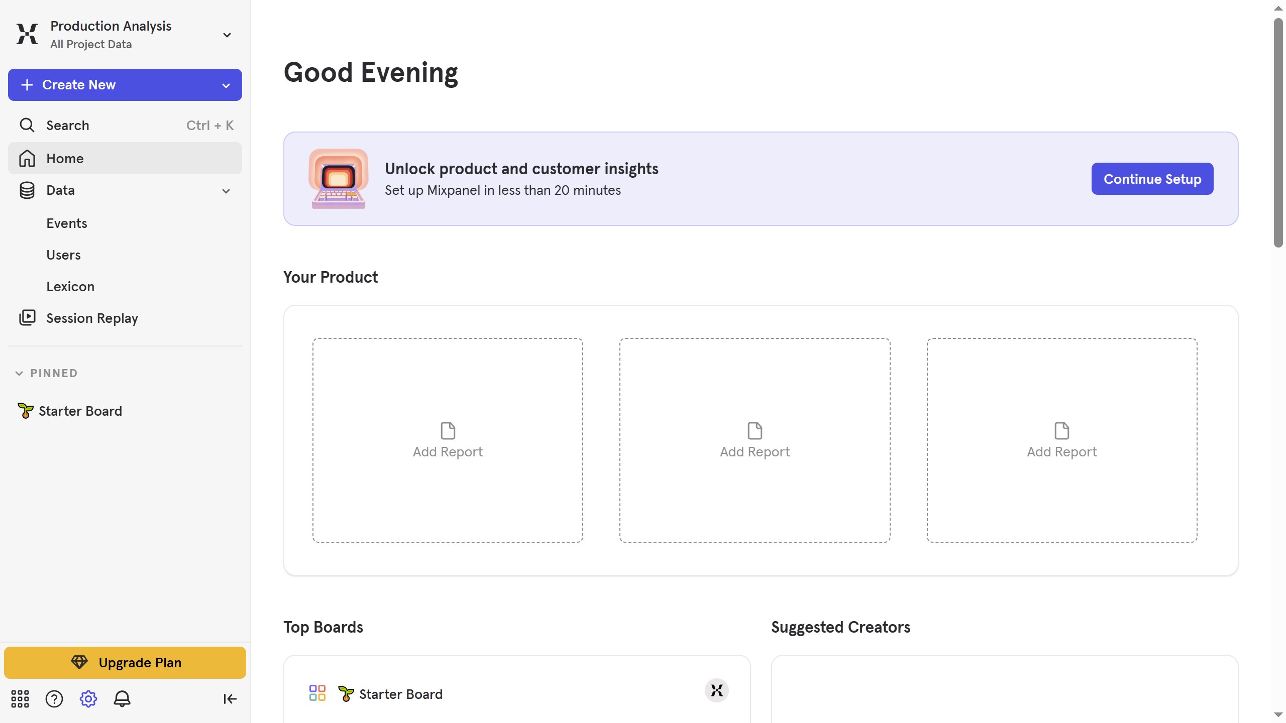Click the "Ctrl + K" shortcut hint
This screenshot has height=723, width=1286.
point(210,125)
